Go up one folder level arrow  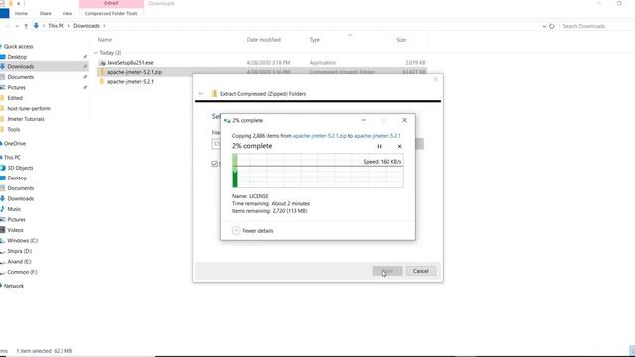26,26
